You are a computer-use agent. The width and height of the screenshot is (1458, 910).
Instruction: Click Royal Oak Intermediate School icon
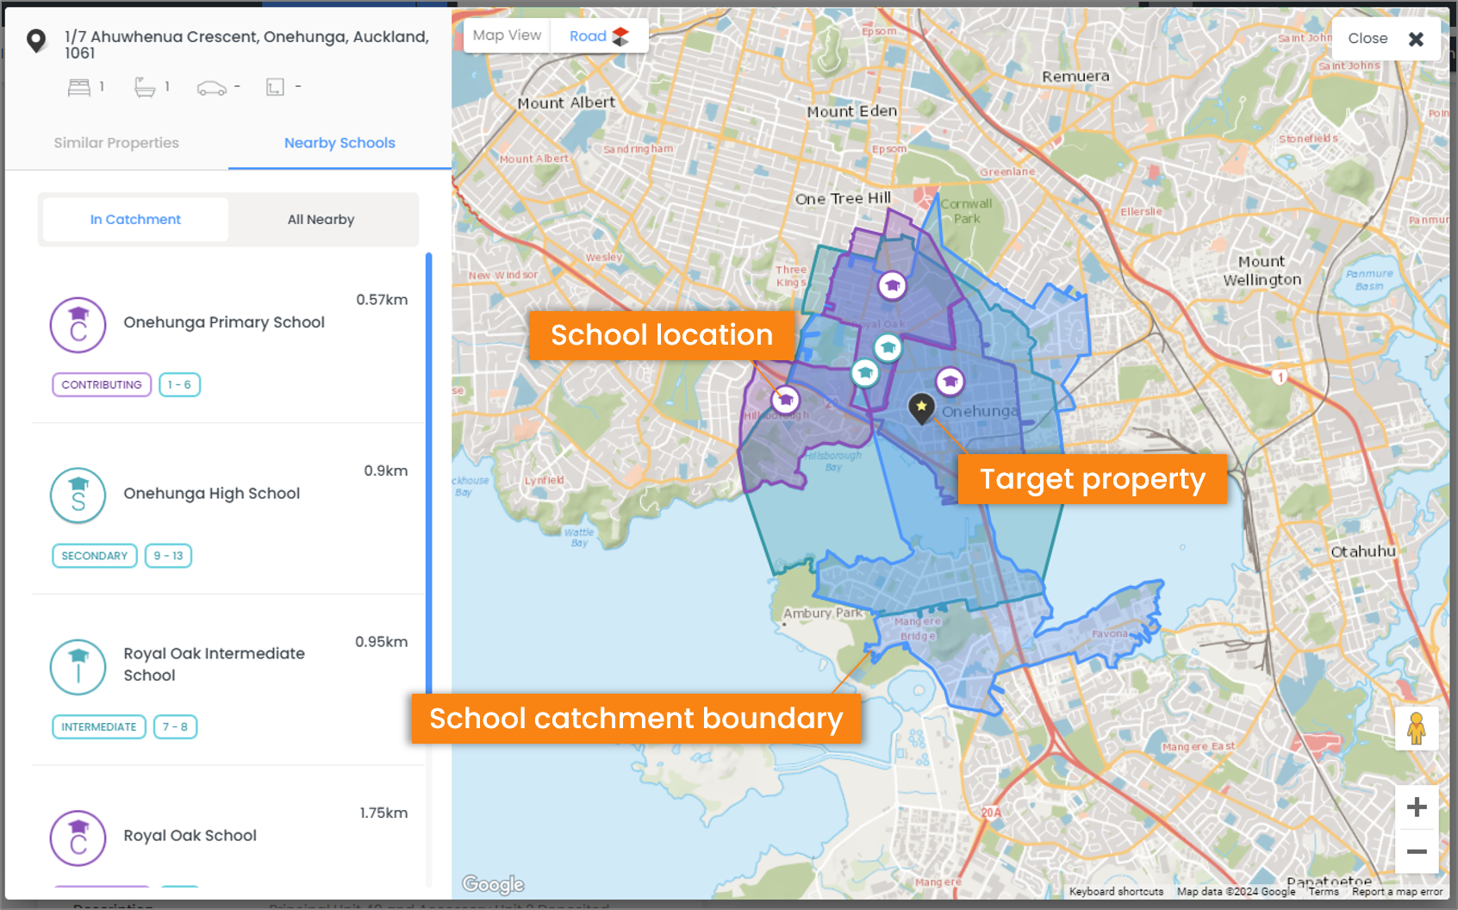point(78,667)
